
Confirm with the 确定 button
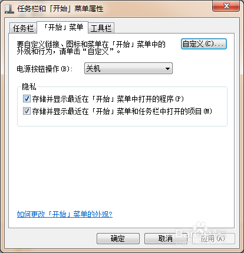[118, 238]
